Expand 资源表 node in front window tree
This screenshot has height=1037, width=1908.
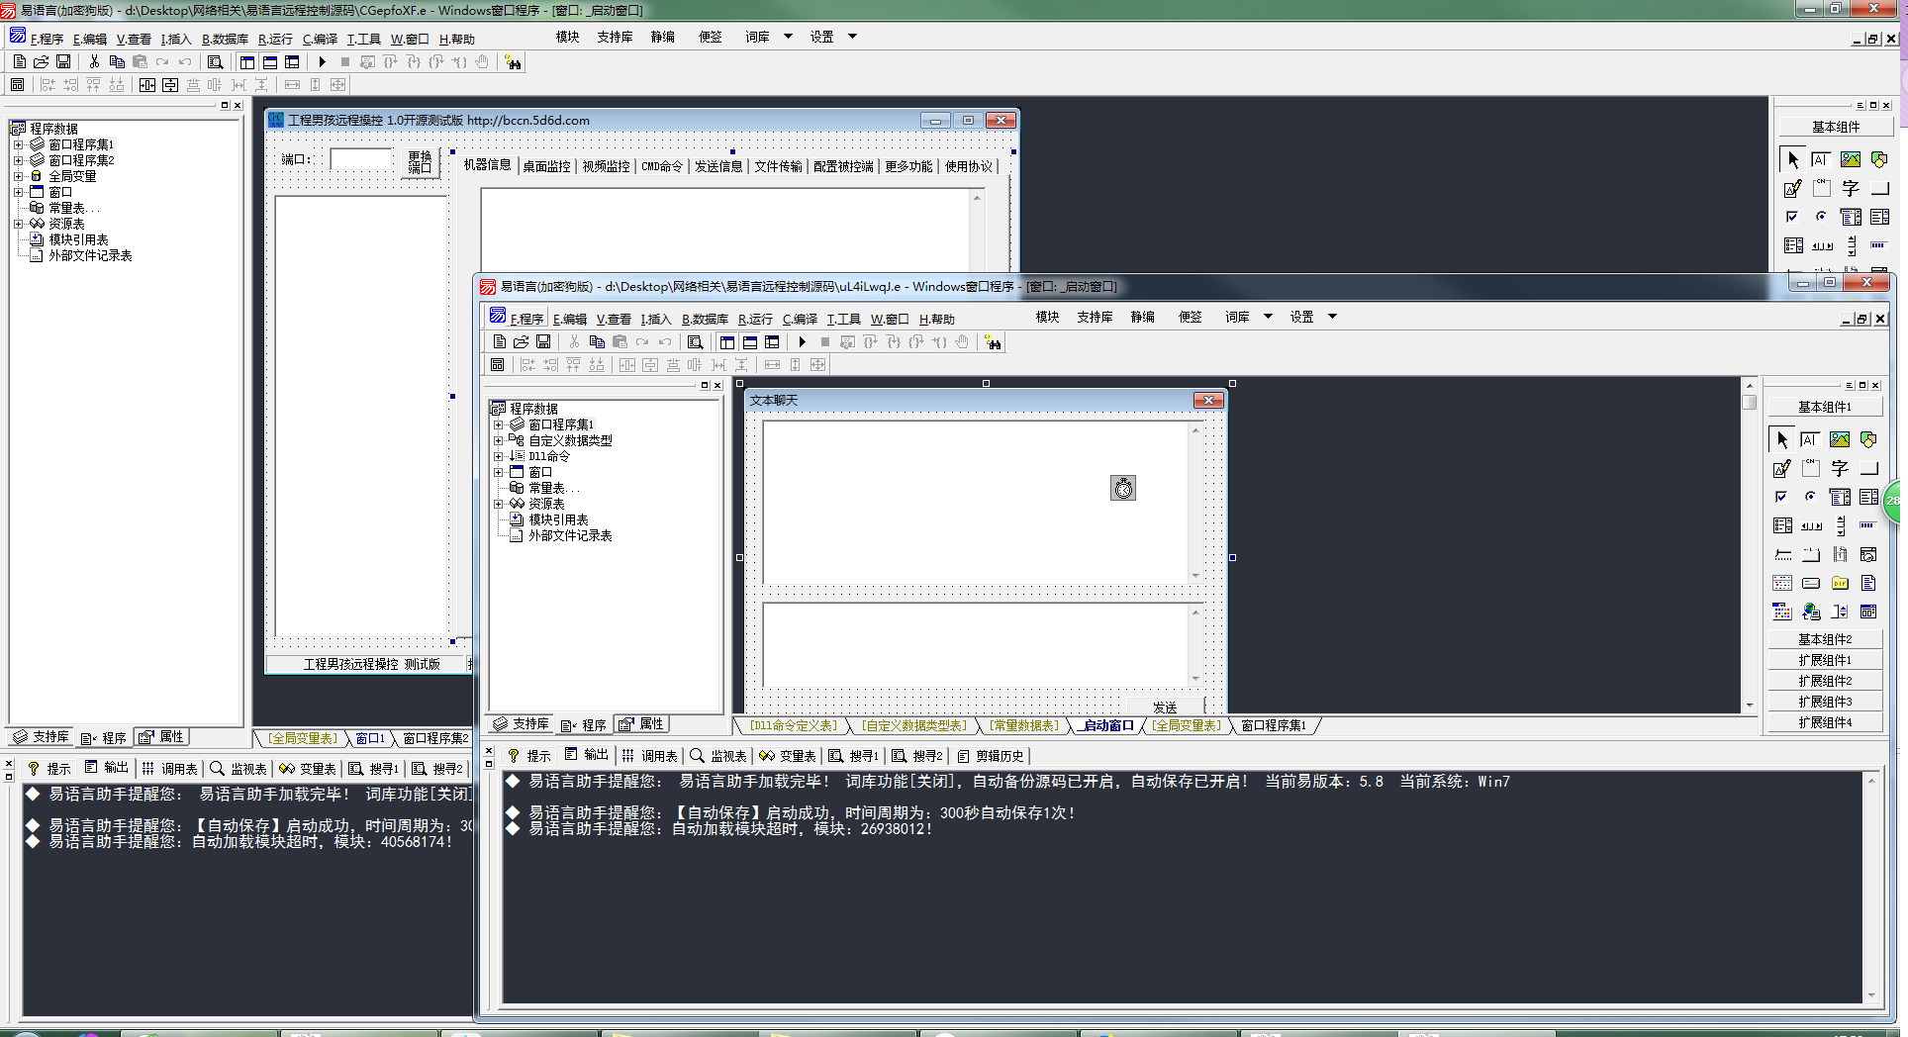(x=498, y=504)
